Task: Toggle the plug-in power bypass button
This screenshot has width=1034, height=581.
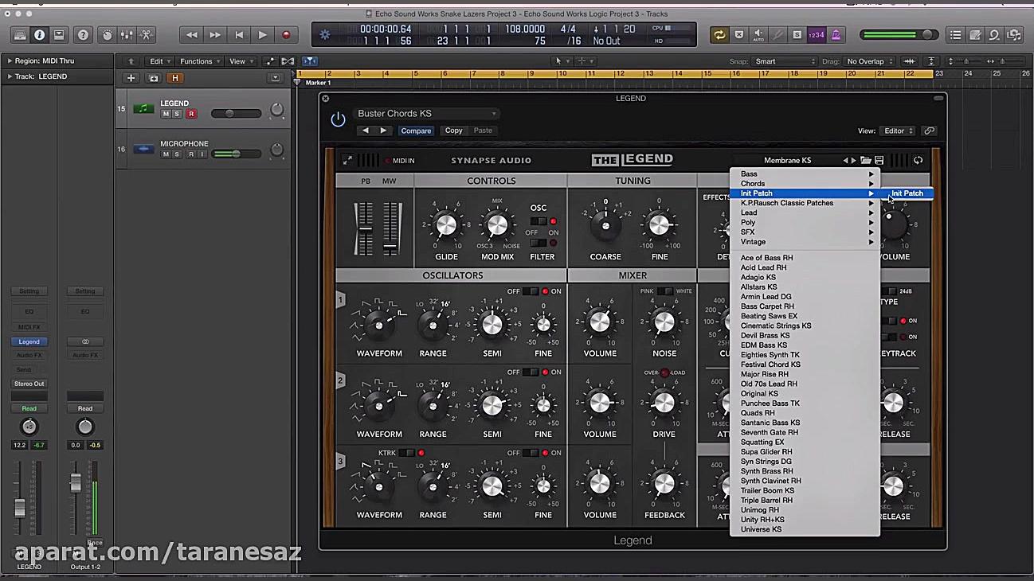Action: [x=338, y=119]
